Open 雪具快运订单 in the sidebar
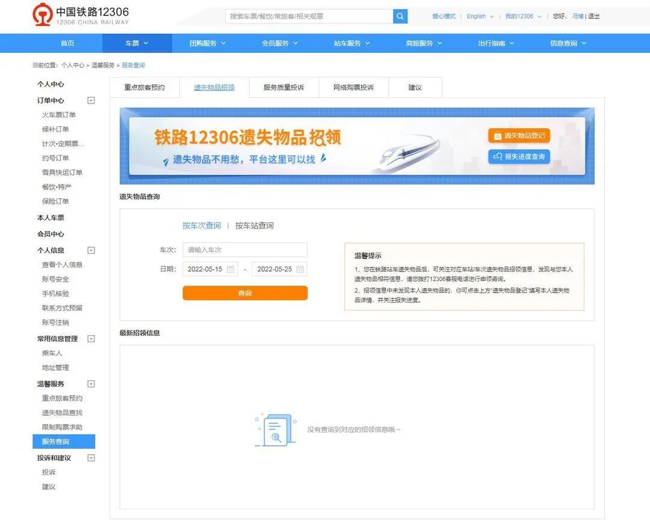Image resolution: width=650 pixels, height=527 pixels. pos(62,172)
